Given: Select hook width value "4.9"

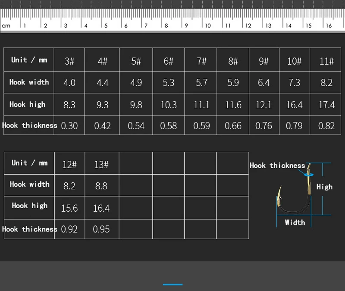Looking at the screenshot, I should point(136,83).
